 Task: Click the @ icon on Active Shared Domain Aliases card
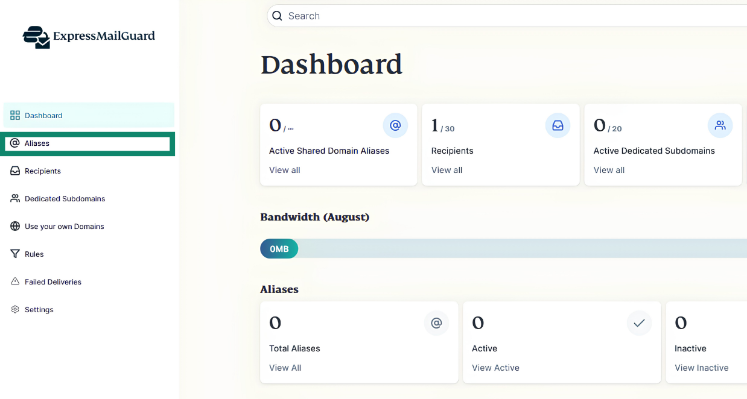[x=395, y=125]
